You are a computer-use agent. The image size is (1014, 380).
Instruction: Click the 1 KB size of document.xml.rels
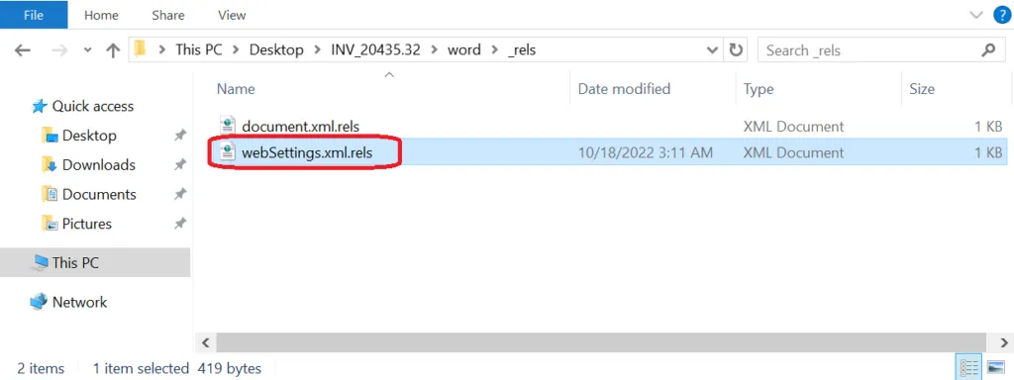pyautogui.click(x=989, y=126)
